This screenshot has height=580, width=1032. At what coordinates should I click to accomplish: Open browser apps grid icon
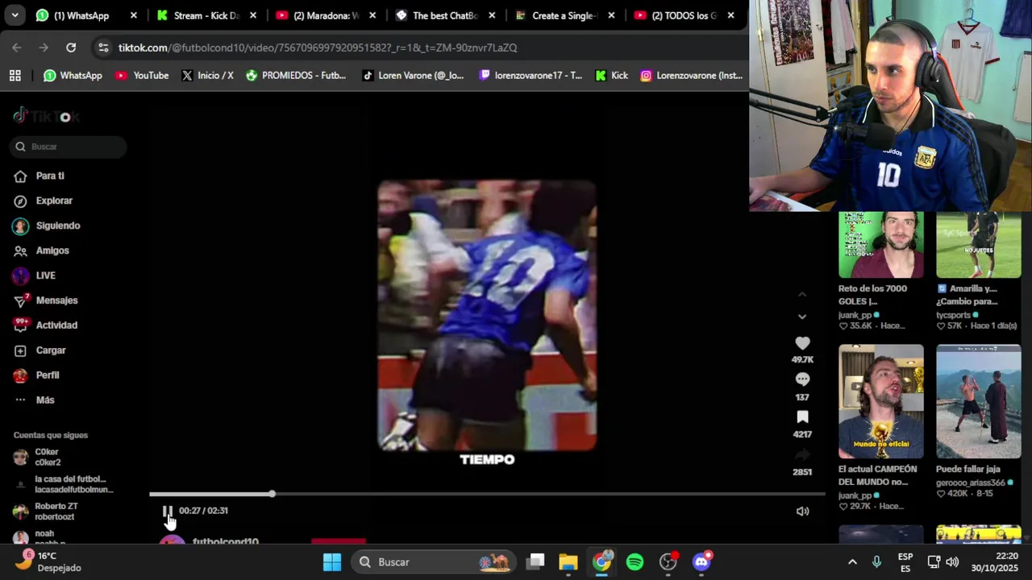click(15, 75)
